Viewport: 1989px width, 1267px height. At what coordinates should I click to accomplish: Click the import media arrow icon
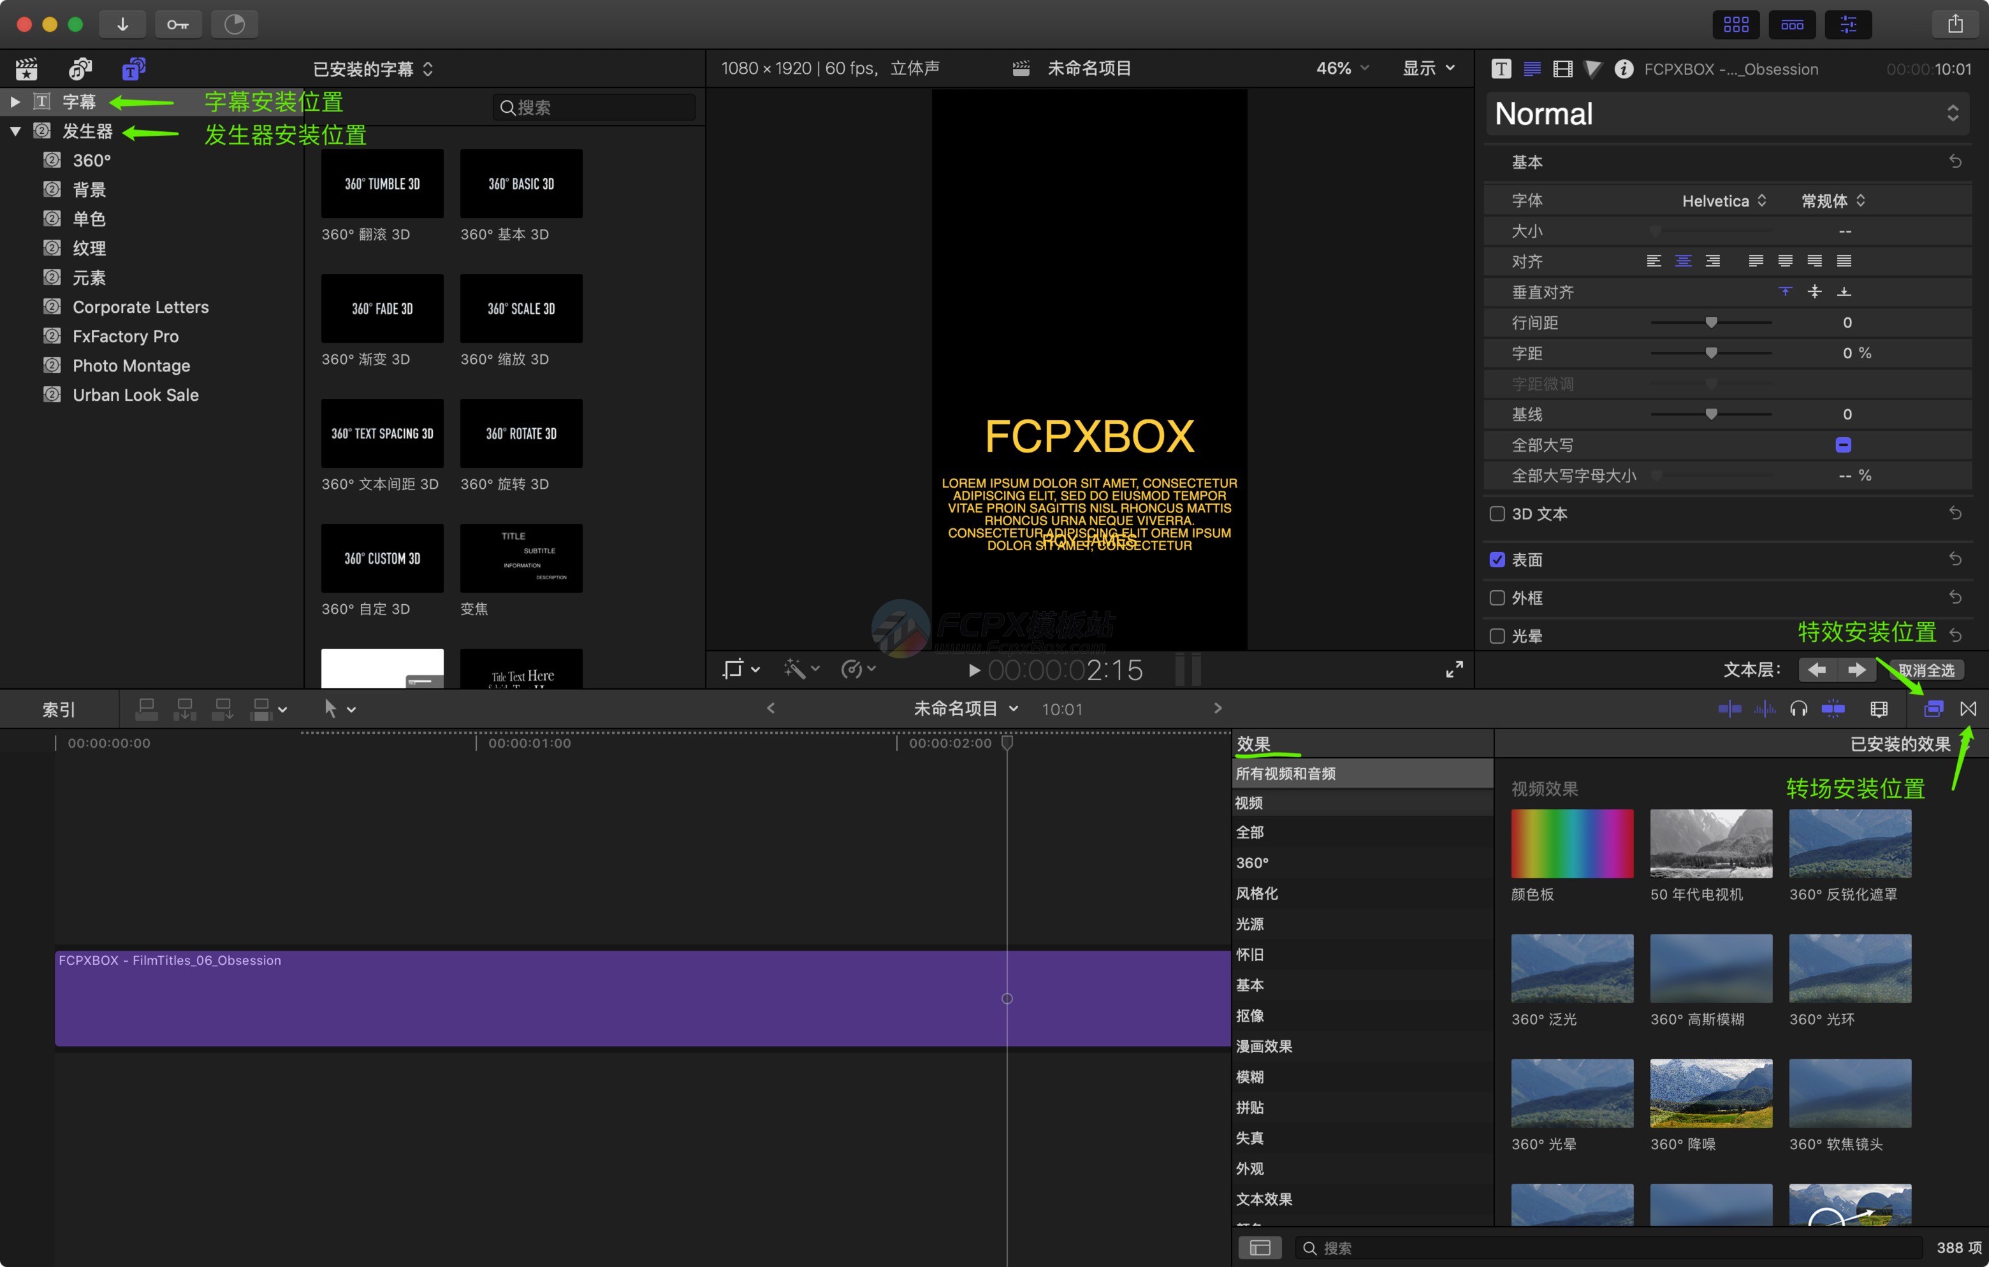click(x=122, y=24)
